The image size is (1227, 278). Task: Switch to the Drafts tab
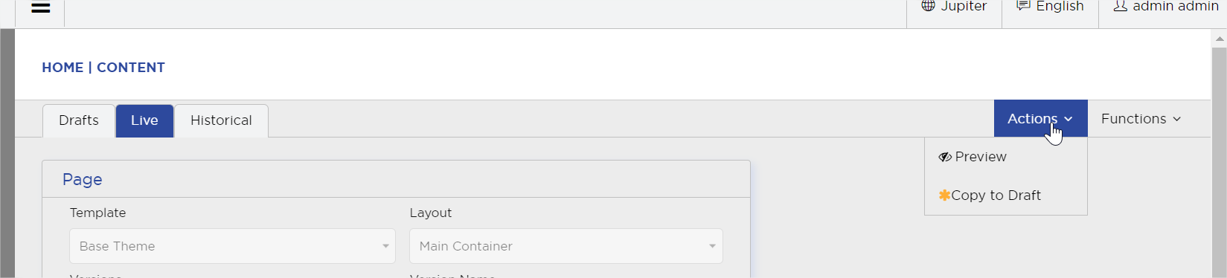click(x=79, y=120)
